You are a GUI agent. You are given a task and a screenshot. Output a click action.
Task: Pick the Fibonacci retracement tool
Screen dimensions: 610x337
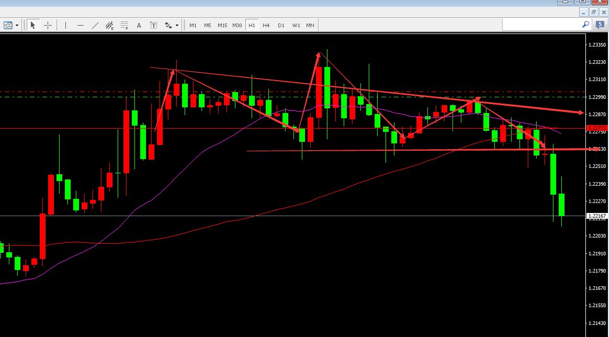[124, 25]
